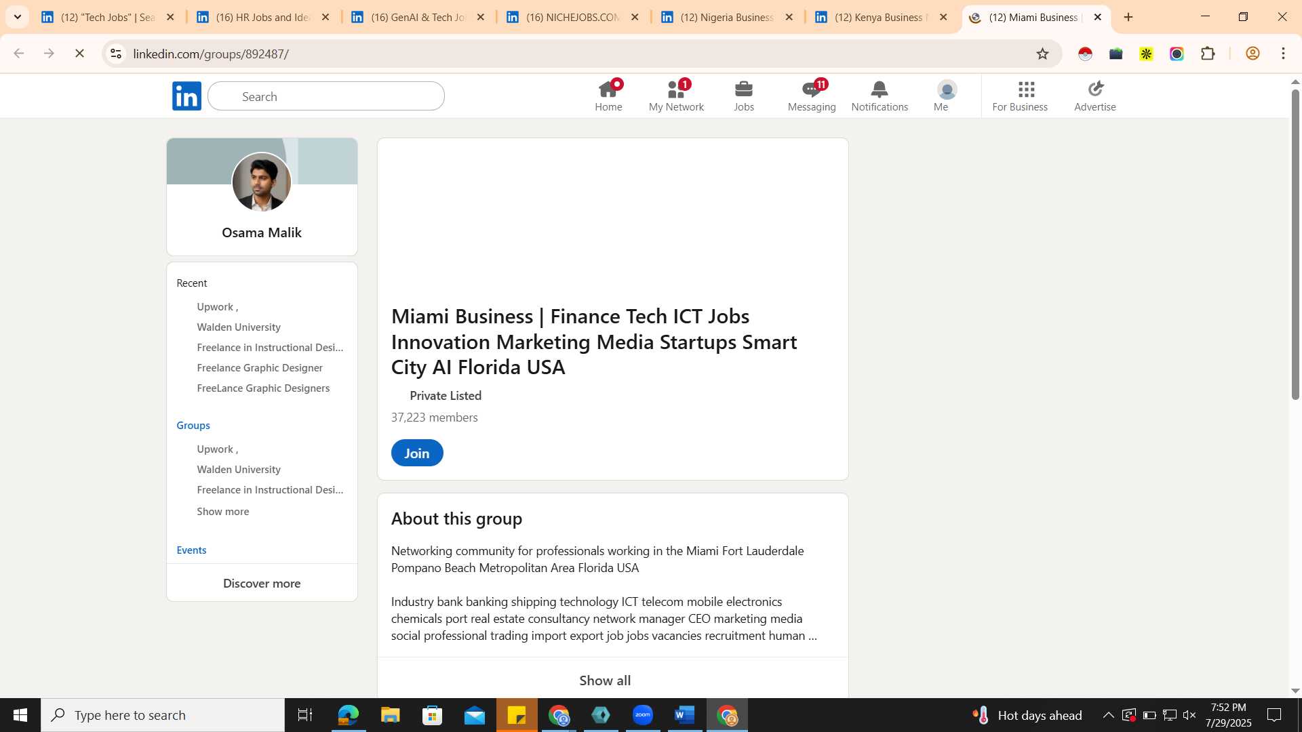Join the Miami Business group
Screen dimensions: 1302x732
[x=417, y=453]
